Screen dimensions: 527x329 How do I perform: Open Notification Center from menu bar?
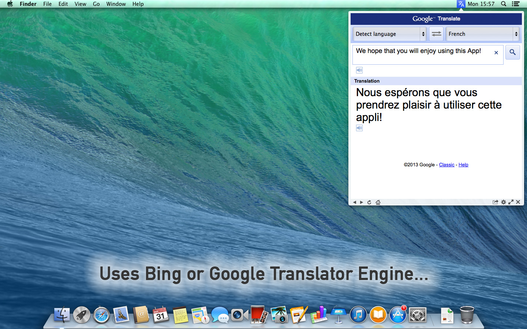pos(516,4)
